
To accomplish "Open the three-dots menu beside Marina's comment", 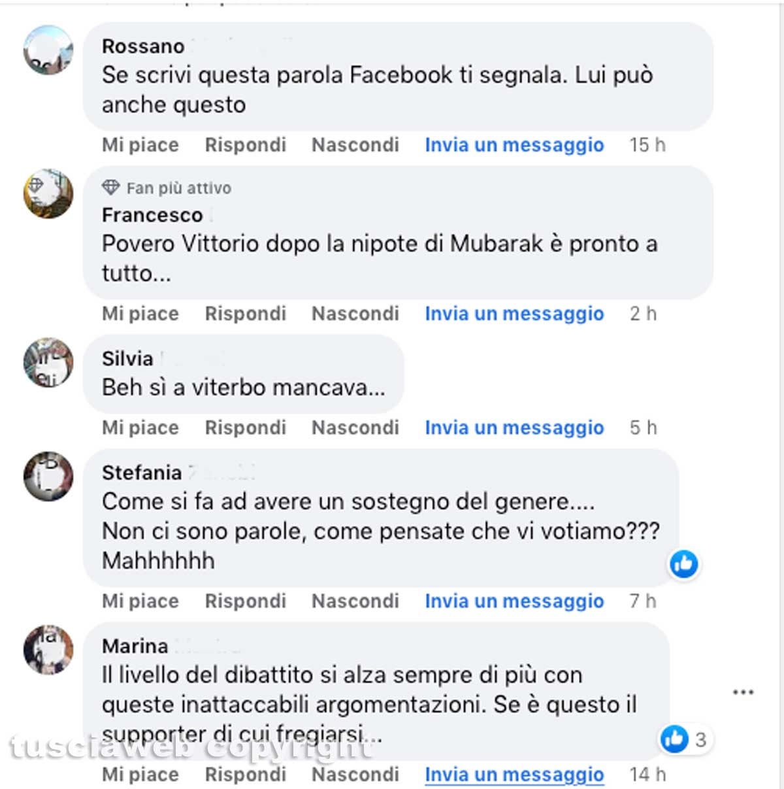I will [x=743, y=692].
